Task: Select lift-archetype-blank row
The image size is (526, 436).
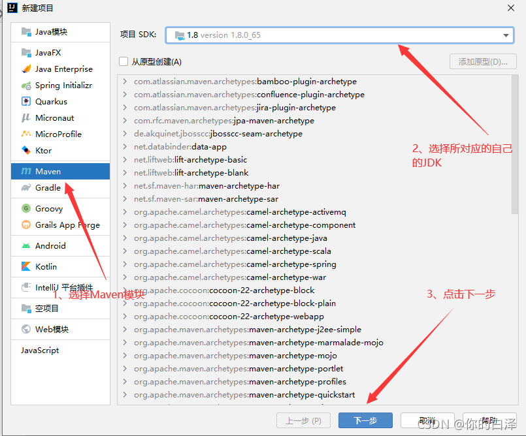Action: point(314,172)
